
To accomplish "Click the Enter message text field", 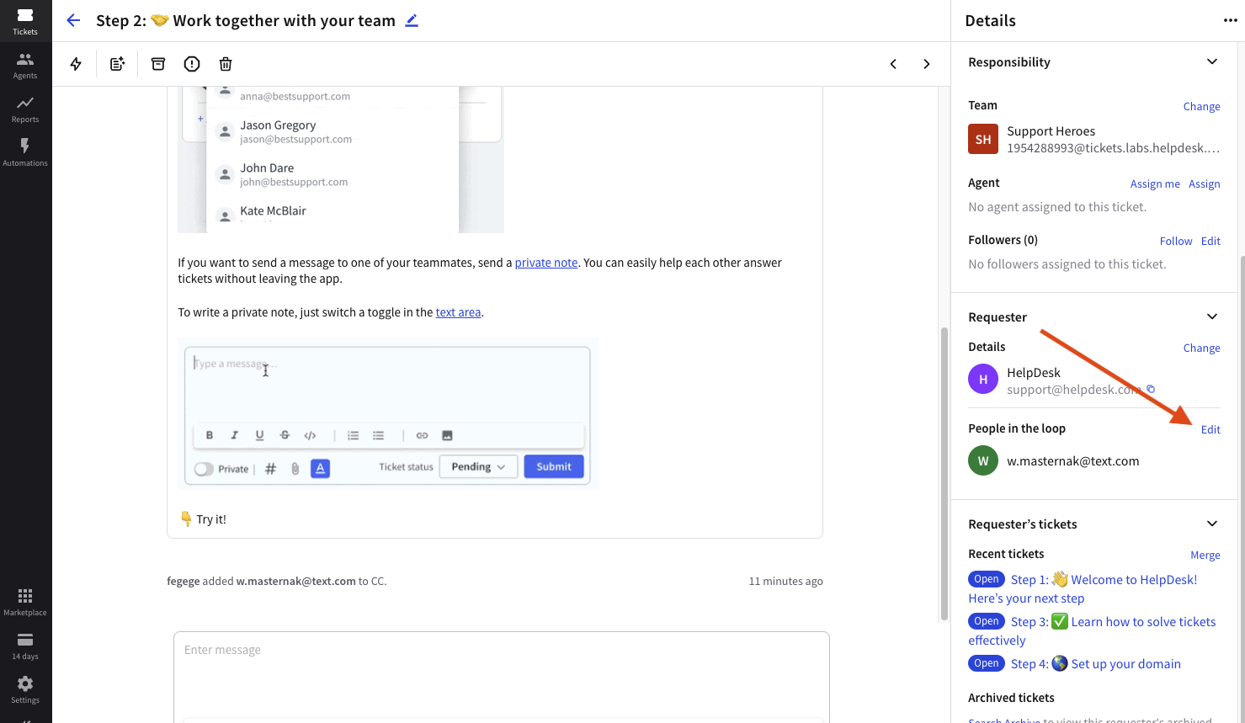I will pyautogui.click(x=501, y=651).
